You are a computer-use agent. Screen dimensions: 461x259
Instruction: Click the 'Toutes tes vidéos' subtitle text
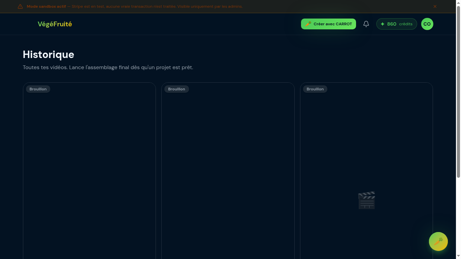108,67
